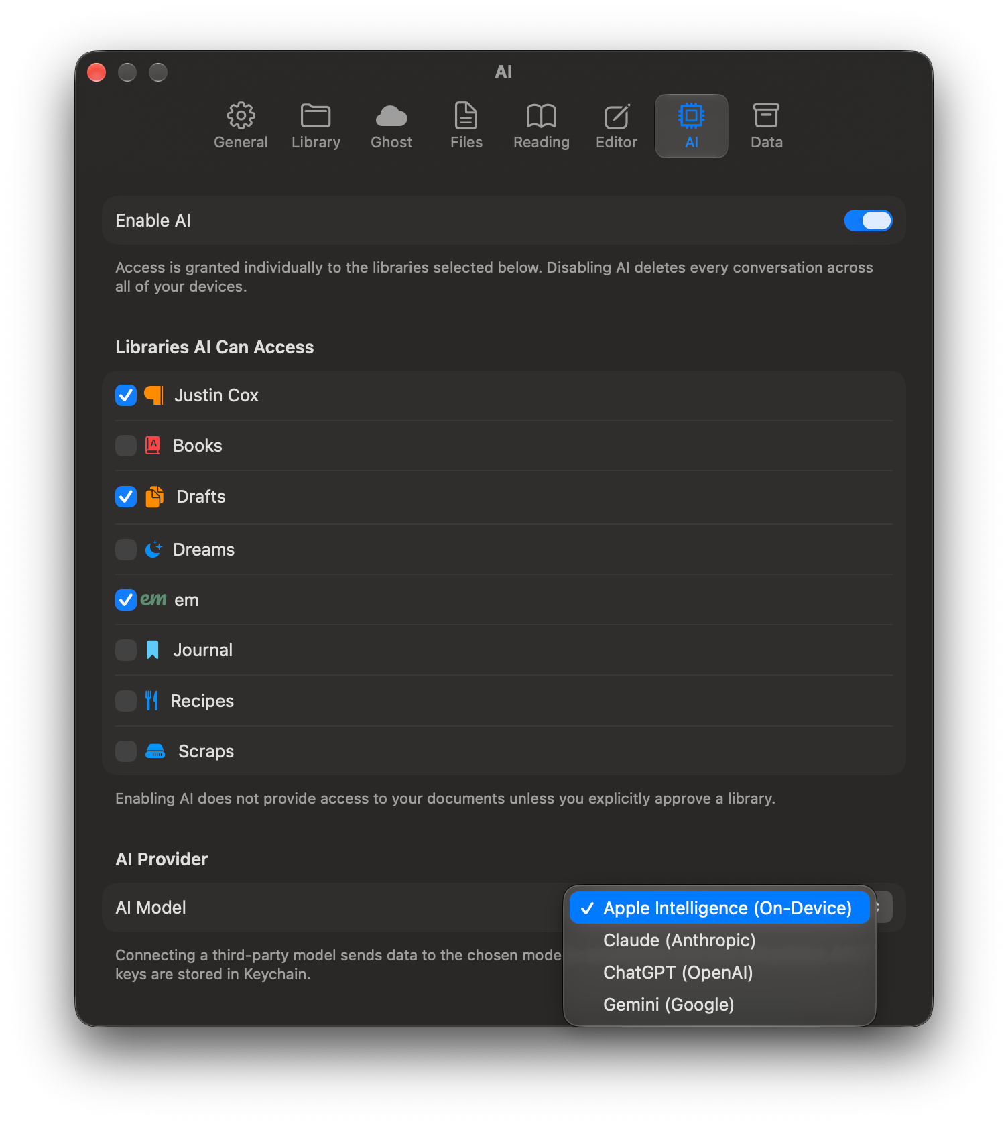Select the AI settings tab
The image size is (1008, 1126).
(x=692, y=126)
